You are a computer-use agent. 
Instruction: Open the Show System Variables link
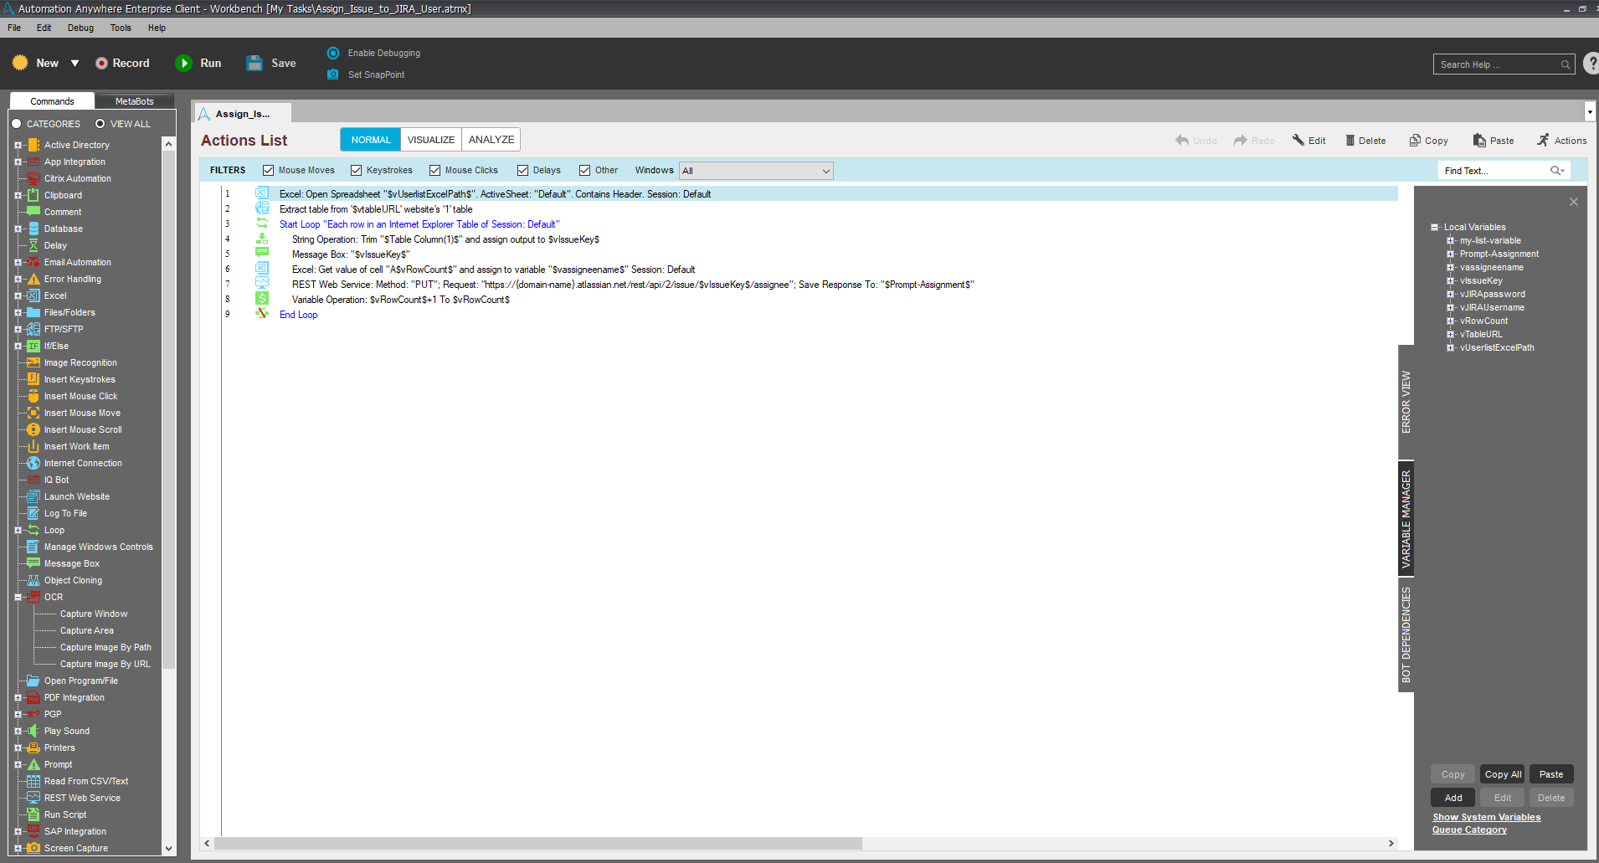tap(1486, 817)
